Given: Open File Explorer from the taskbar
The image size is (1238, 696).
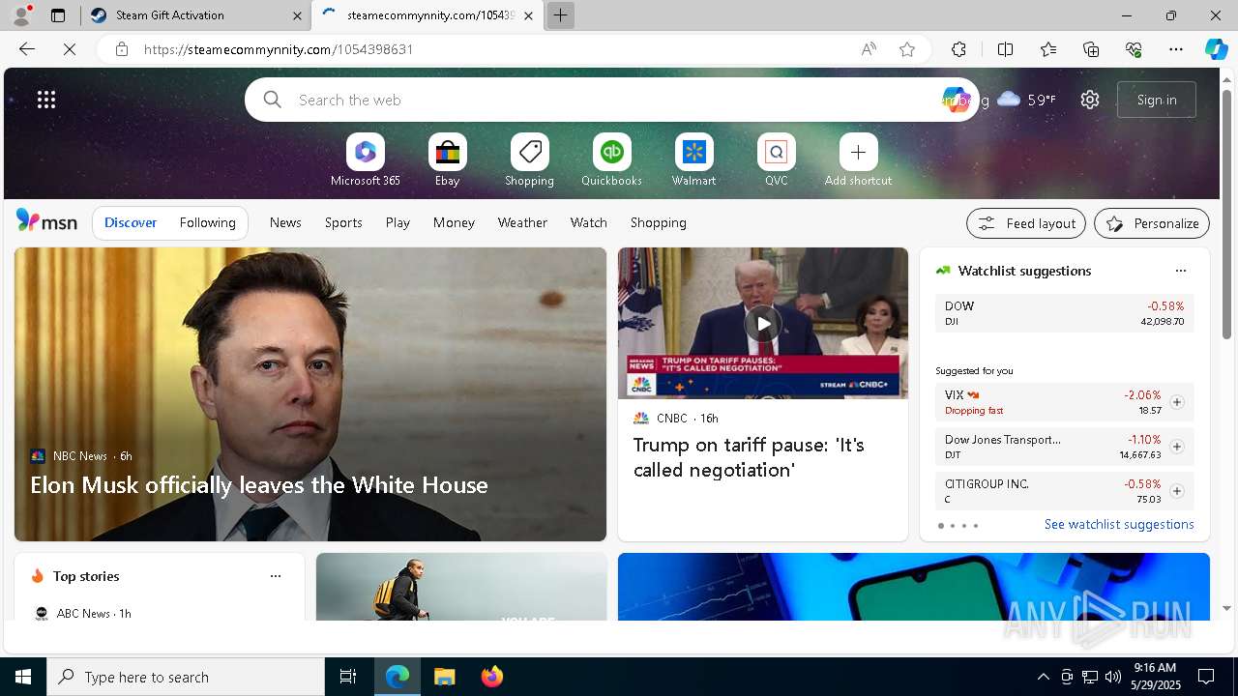Looking at the screenshot, I should coord(444,677).
